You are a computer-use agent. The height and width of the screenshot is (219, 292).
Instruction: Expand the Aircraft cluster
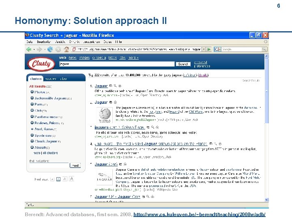32,147
